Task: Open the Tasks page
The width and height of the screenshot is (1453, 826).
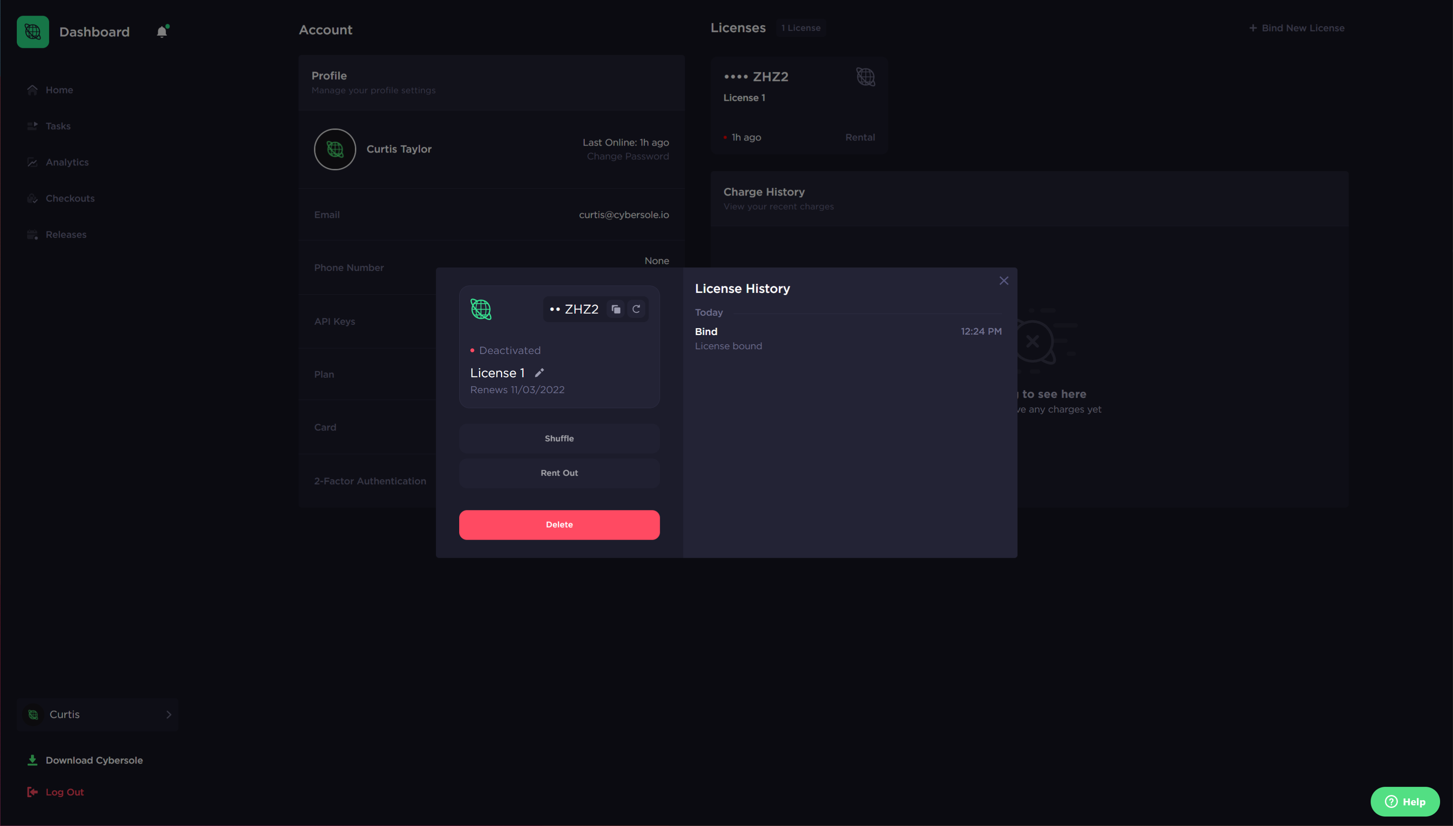Action: [x=58, y=126]
